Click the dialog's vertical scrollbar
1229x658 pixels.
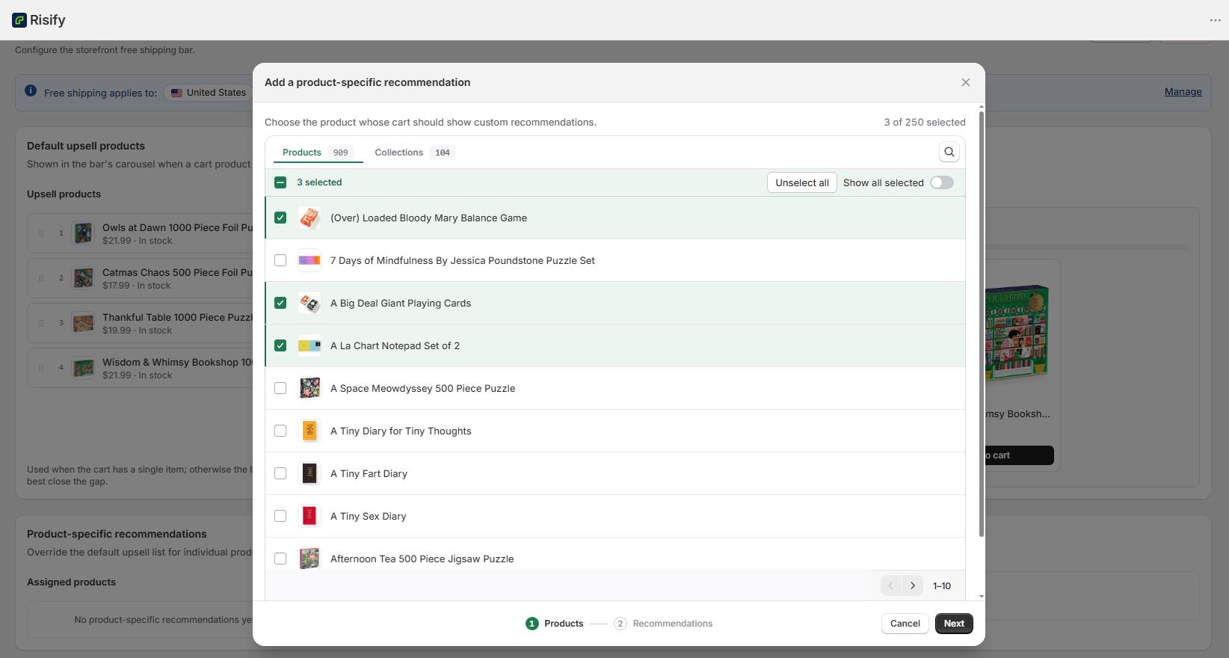981,324
